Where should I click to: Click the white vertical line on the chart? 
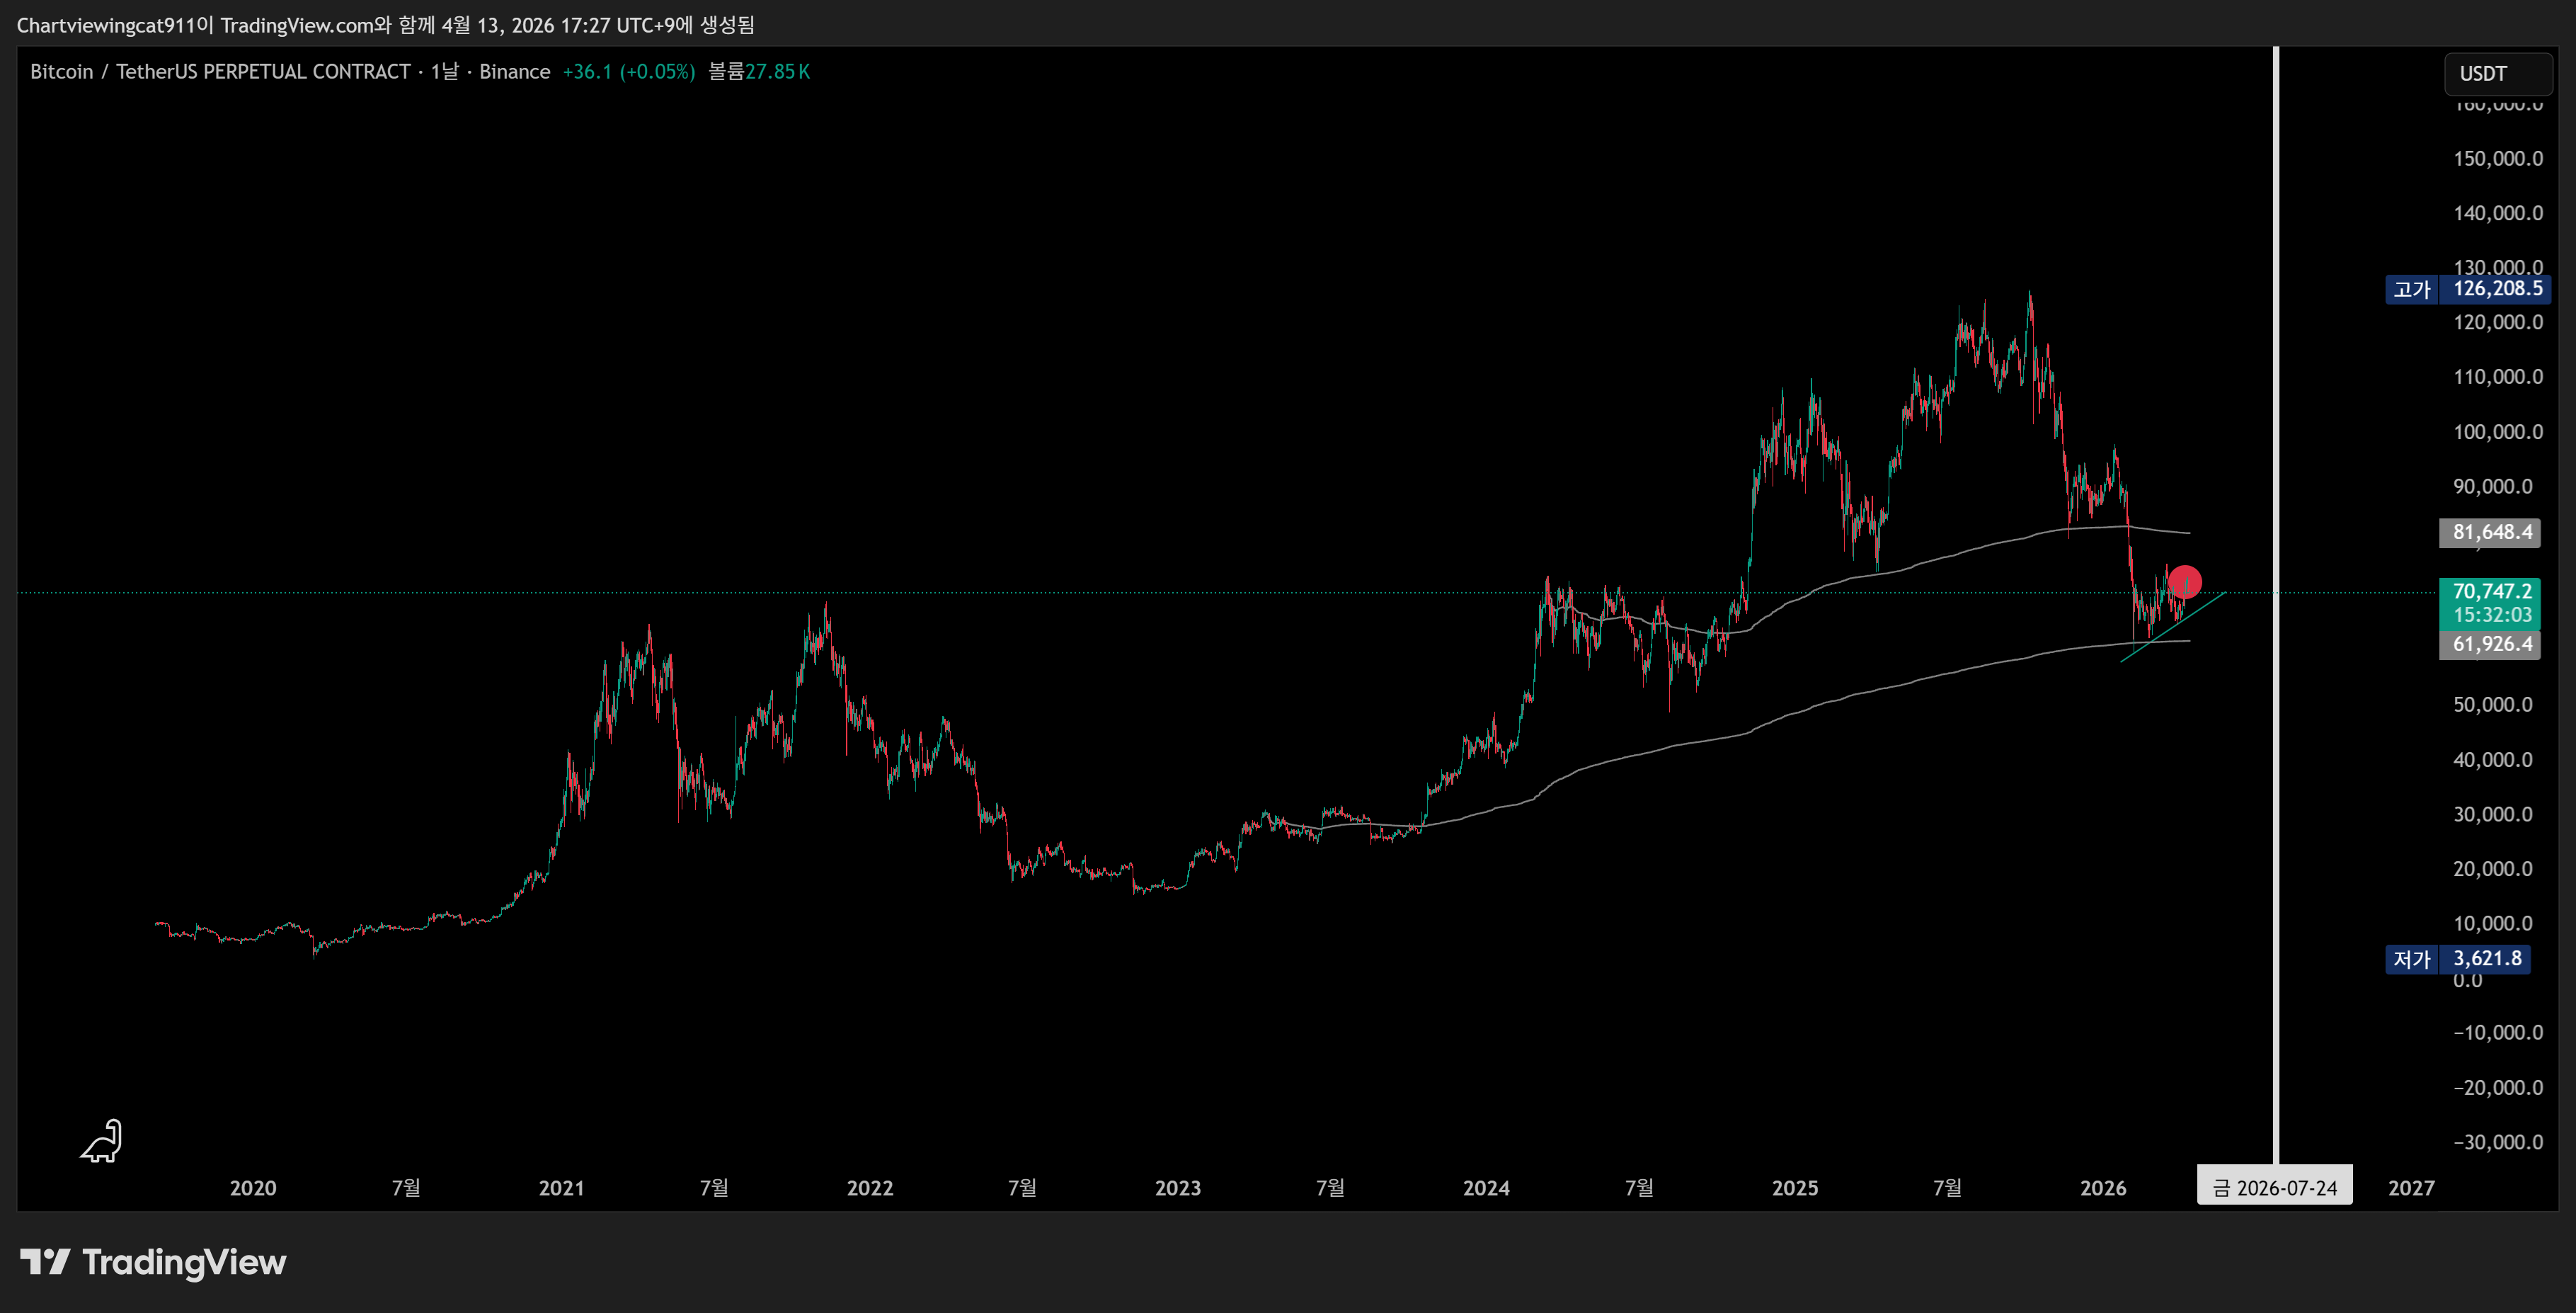click(2276, 800)
